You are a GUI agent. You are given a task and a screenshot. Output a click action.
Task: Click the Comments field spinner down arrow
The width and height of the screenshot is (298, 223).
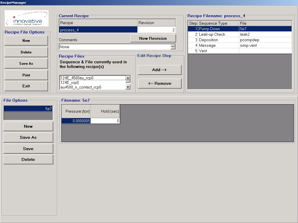[x=174, y=48]
